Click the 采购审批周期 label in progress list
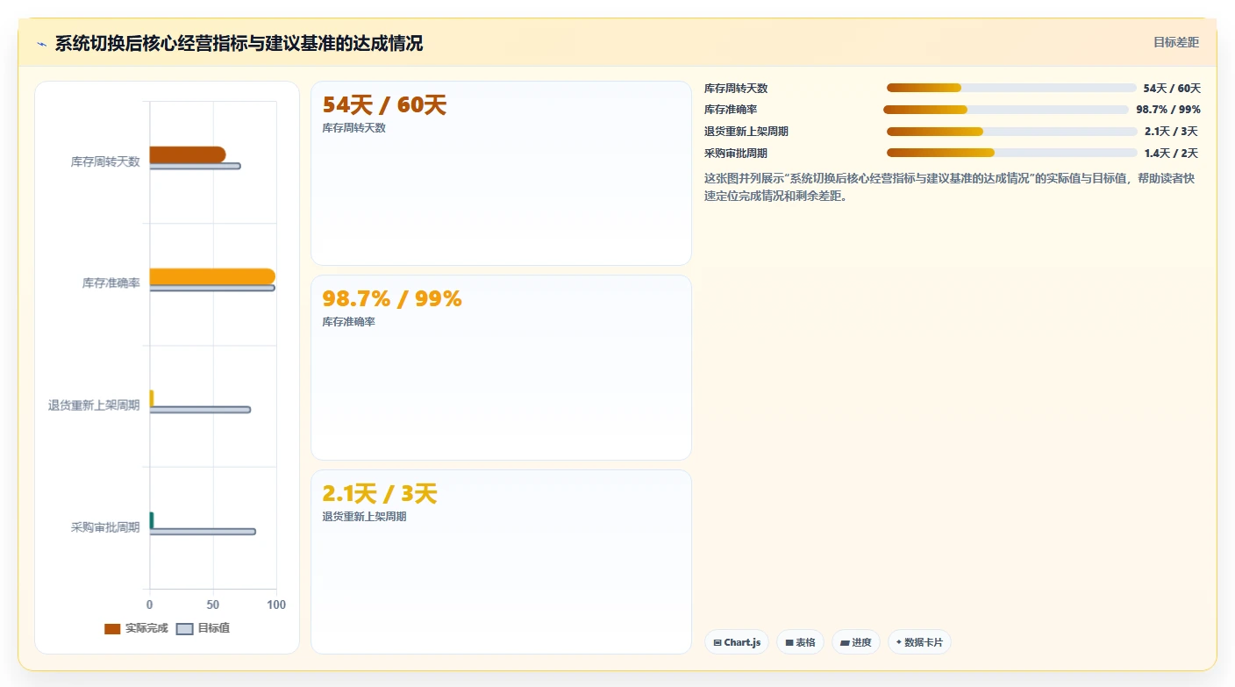 (x=736, y=154)
